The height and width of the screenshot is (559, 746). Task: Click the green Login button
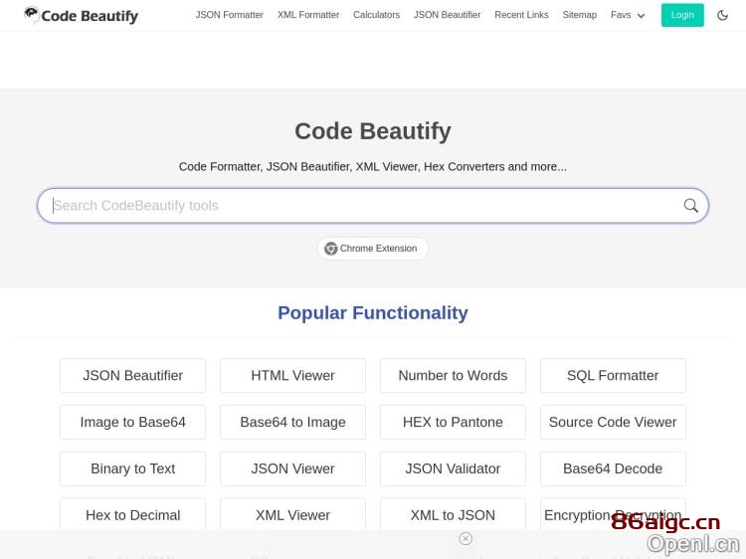[682, 15]
